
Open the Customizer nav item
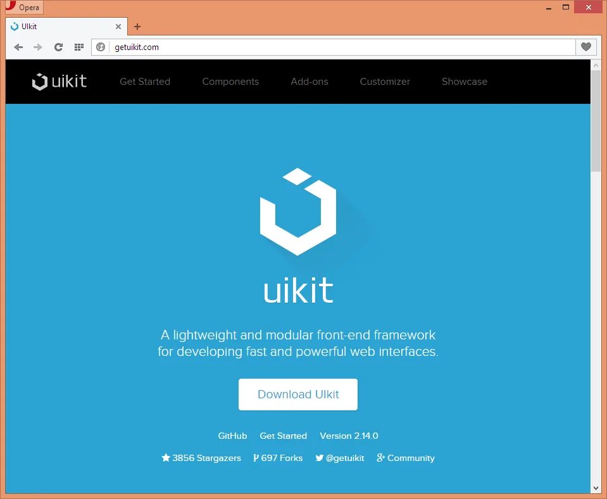pos(385,81)
